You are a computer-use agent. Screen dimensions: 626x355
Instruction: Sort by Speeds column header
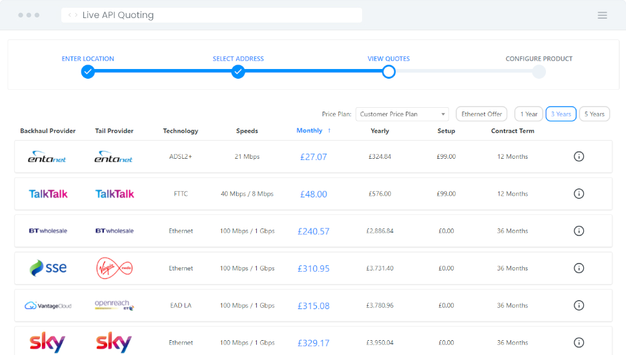[x=247, y=131]
